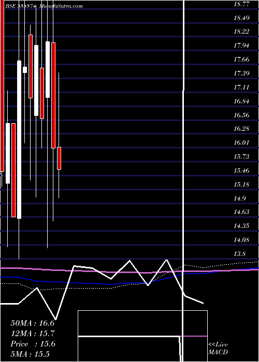Screen dimensions: 259x362
Task: Click the 14.9 price axis label
Action: [x=240, y=198]
